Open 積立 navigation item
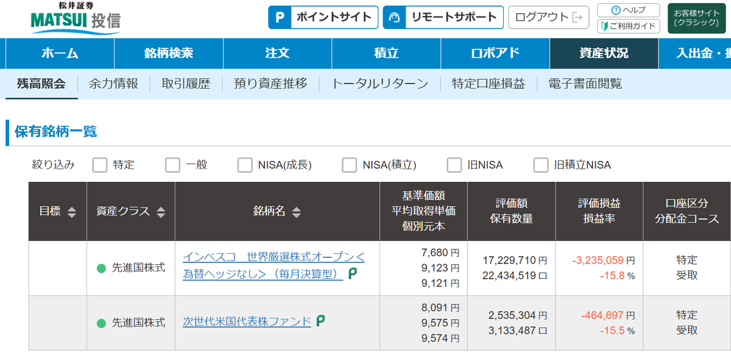The width and height of the screenshot is (731, 353). point(386,54)
